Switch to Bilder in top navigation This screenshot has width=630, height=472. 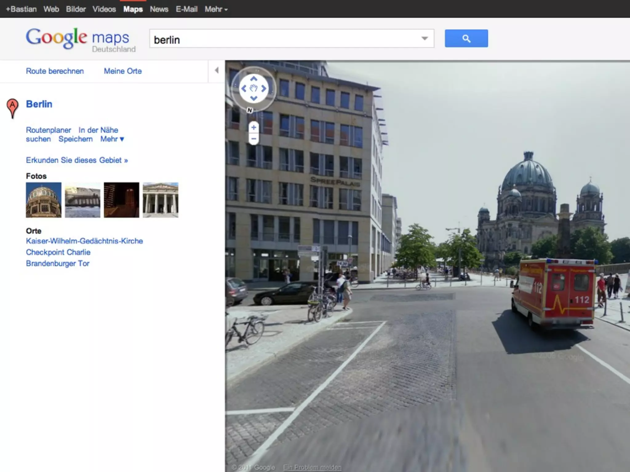pyautogui.click(x=76, y=9)
